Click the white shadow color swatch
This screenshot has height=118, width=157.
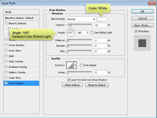click(102, 19)
